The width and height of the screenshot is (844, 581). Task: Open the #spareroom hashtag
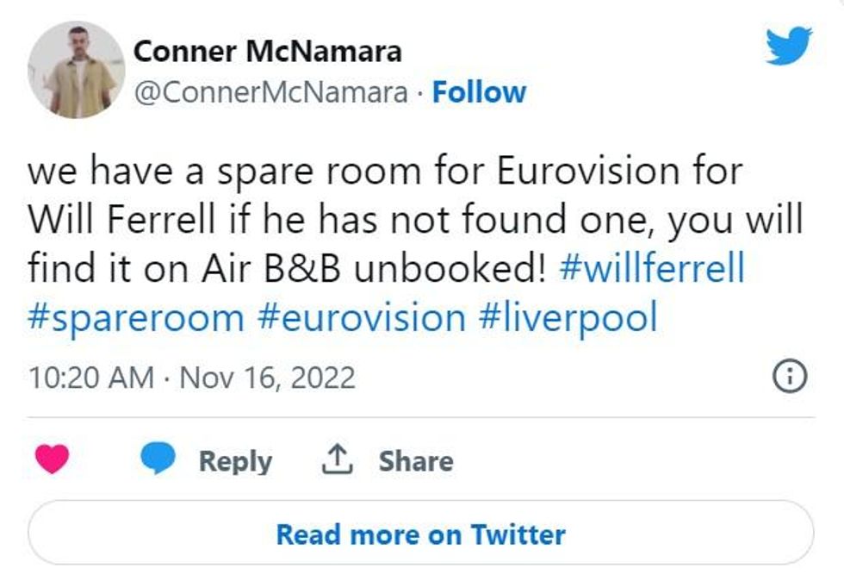(x=136, y=317)
